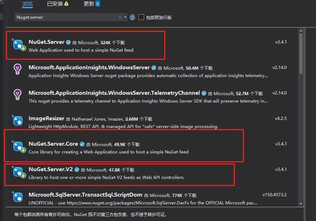Click WindowsServer.TelemetryChannel lightbulb icon
The width and height of the screenshot is (316, 221).
[18, 94]
